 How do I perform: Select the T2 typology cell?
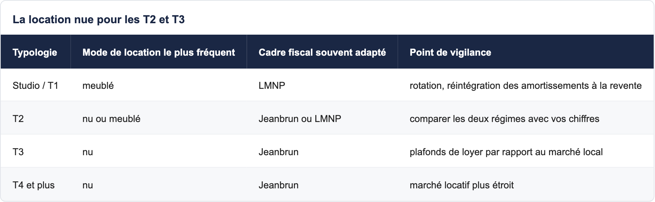pos(18,119)
